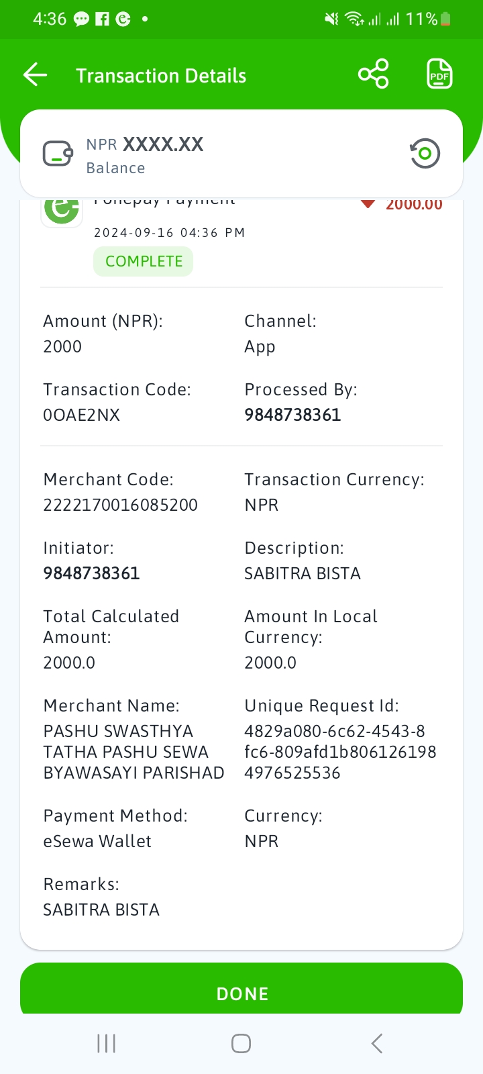The height and width of the screenshot is (1074, 483).
Task: Go back using the header arrow
Action: pyautogui.click(x=36, y=75)
